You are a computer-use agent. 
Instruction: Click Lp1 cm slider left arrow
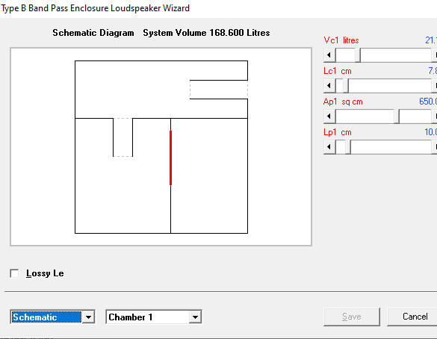point(329,147)
